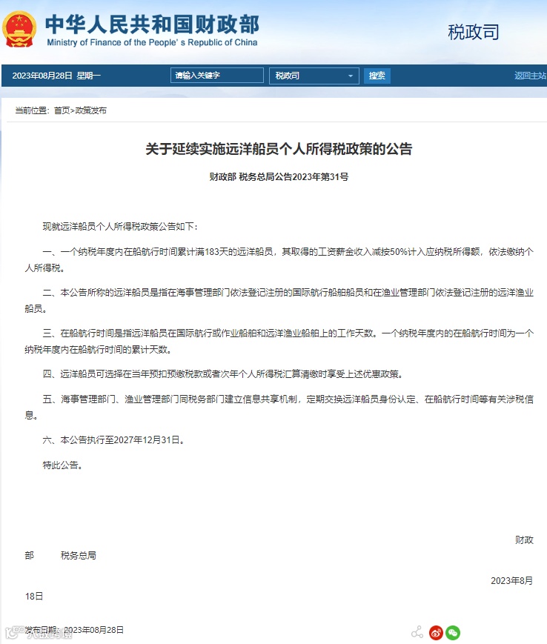Open the 税政司 dropdown selector
The width and height of the screenshot is (547, 644).
[314, 76]
